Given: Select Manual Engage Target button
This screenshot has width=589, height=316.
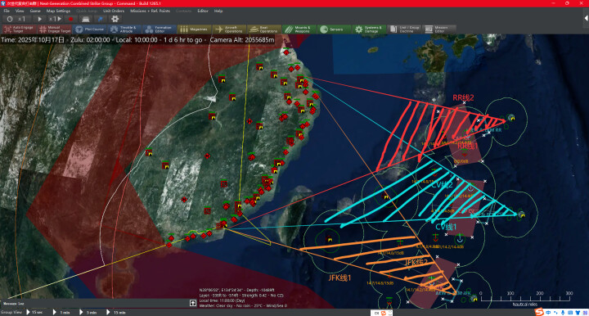Looking at the screenshot, I should coord(55,29).
